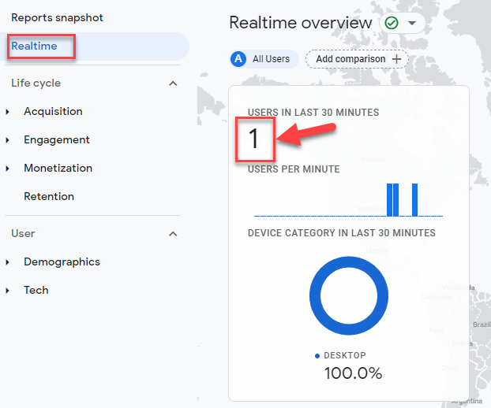
Task: Expand the Tech arrow
Action: (8, 291)
